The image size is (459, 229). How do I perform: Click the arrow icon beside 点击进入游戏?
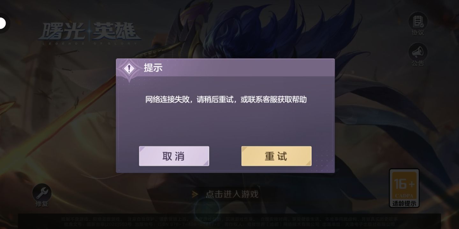pyautogui.click(x=195, y=194)
